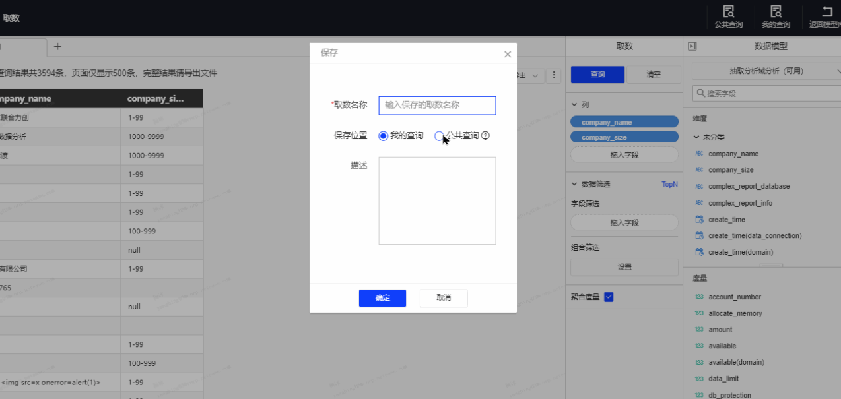Select the 公共查询 radio button
Image resolution: width=841 pixels, height=399 pixels.
pyautogui.click(x=439, y=136)
